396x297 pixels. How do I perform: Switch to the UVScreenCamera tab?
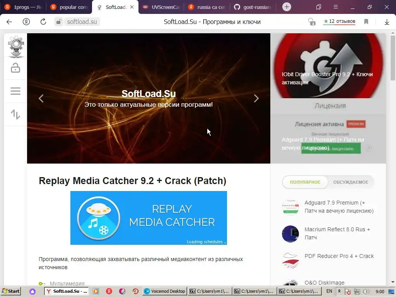tap(162, 7)
